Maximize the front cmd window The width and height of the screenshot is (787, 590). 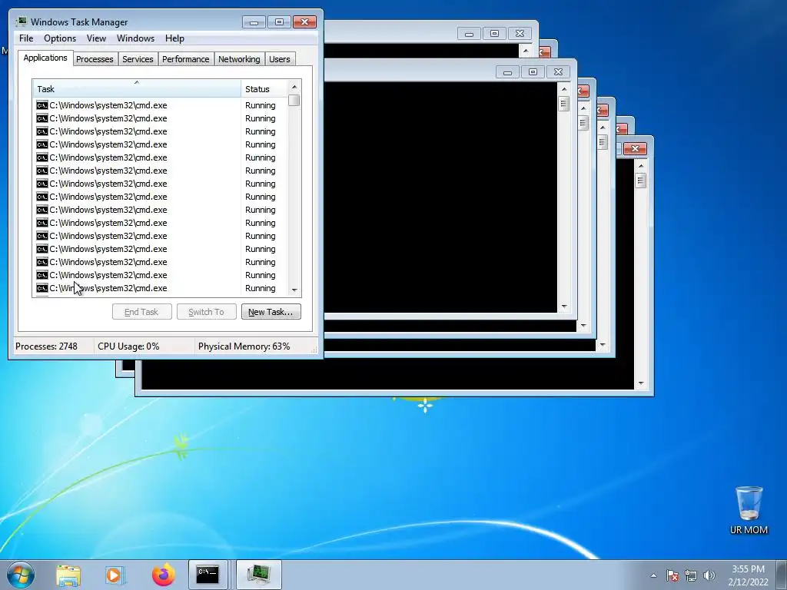(x=533, y=71)
